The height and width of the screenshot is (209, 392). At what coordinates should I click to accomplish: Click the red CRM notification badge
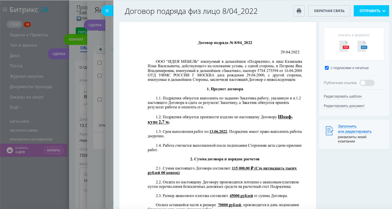[x=27, y=24]
